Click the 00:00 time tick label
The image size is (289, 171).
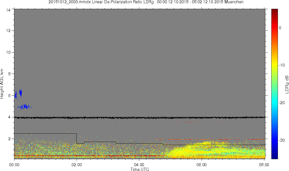pos(14,165)
